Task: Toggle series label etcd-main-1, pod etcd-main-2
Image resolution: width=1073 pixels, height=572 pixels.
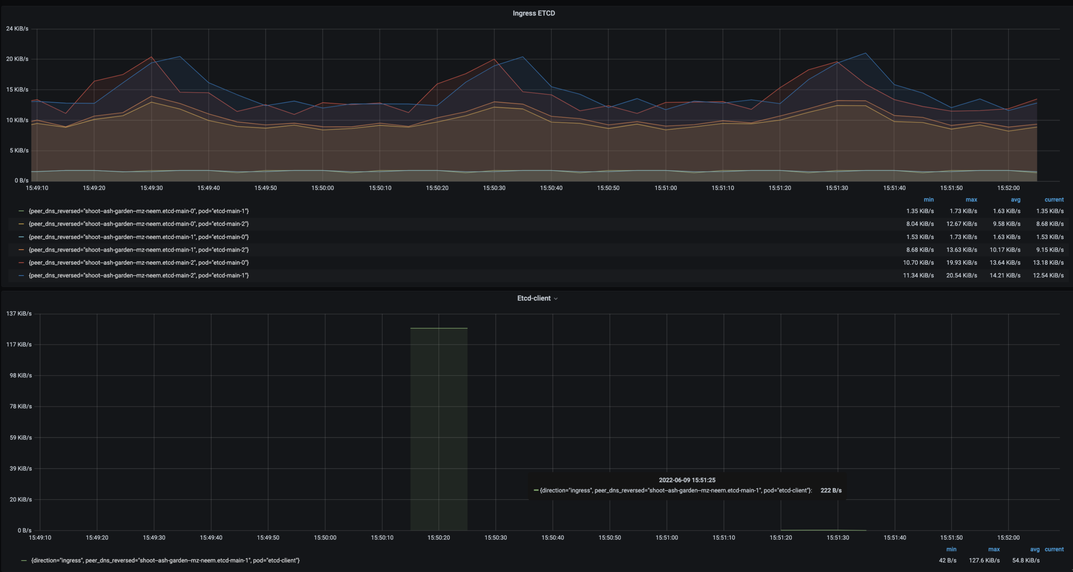Action: (x=138, y=250)
